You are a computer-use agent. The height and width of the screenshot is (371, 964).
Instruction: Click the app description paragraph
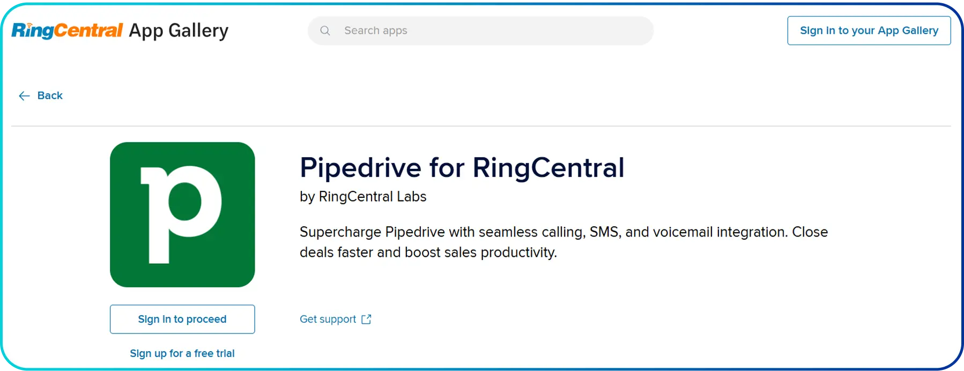click(x=563, y=242)
